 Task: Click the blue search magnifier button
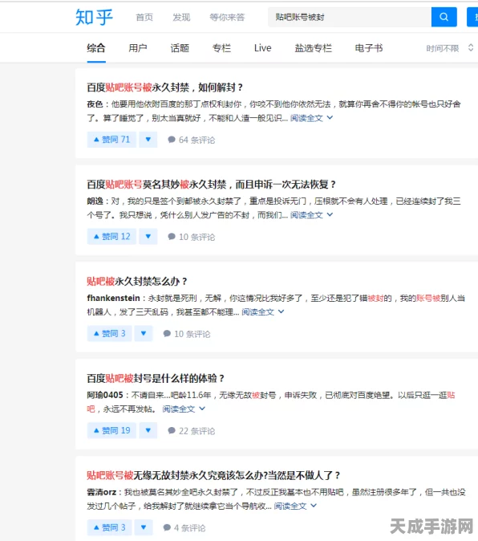(x=444, y=17)
